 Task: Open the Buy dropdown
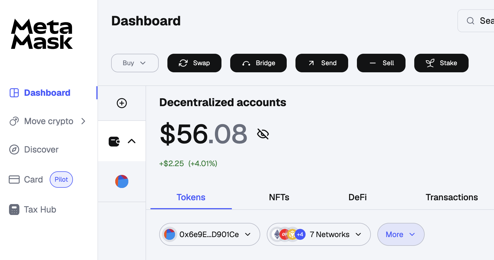coord(135,63)
